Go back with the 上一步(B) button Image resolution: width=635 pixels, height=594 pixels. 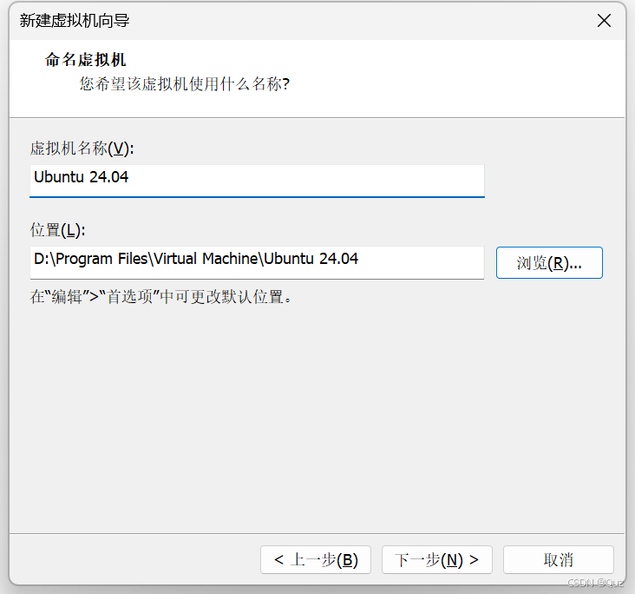pyautogui.click(x=316, y=559)
